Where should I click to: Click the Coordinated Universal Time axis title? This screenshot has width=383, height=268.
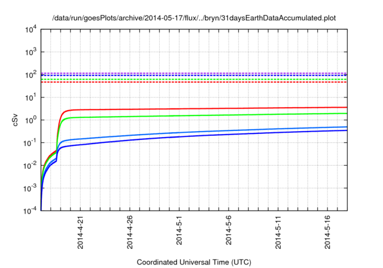(x=194, y=263)
